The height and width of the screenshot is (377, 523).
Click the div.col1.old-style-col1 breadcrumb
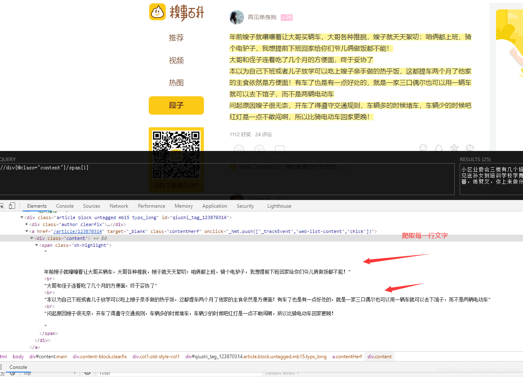click(156, 357)
